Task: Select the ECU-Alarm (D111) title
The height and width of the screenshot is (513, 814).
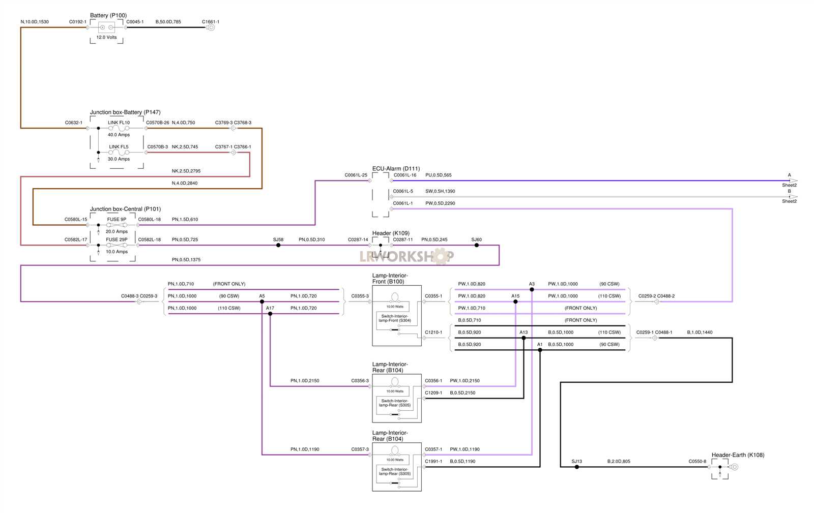Action: tap(396, 168)
